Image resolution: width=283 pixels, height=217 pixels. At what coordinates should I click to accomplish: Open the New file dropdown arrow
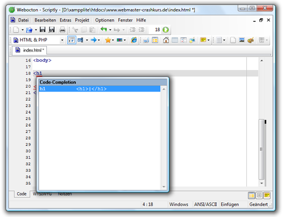click(x=23, y=30)
